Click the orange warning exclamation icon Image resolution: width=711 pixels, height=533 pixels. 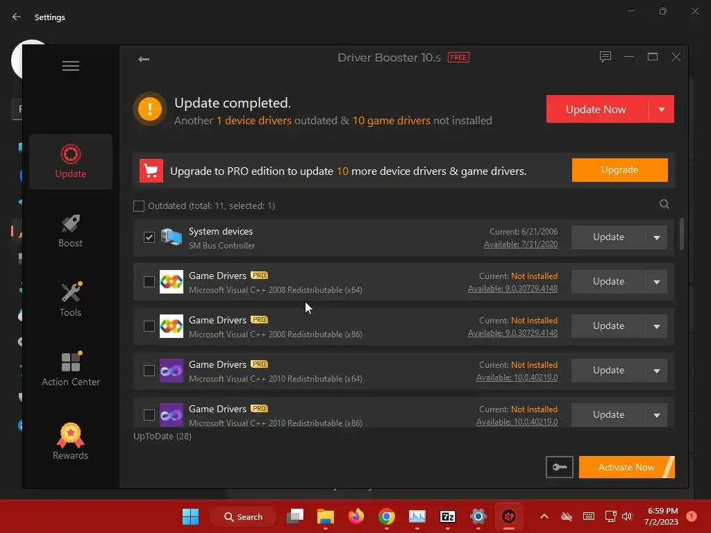[x=150, y=109]
